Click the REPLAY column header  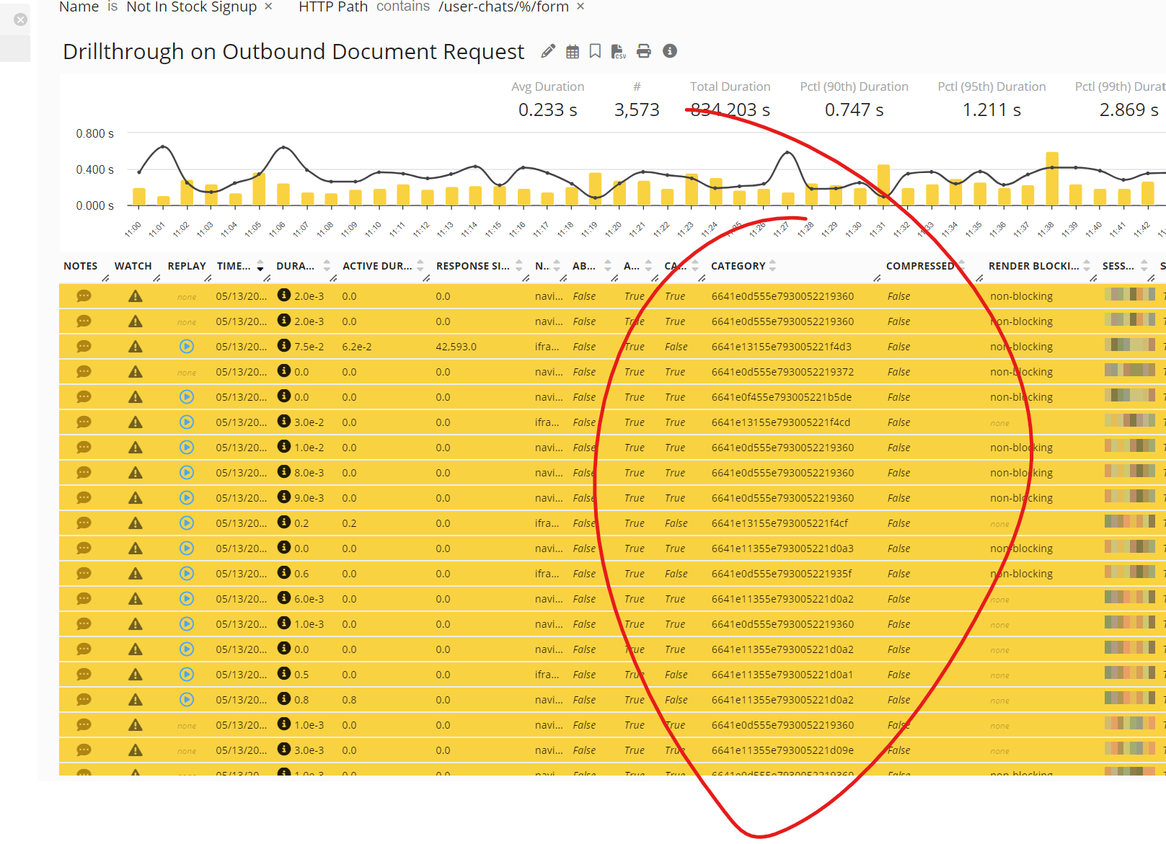pyautogui.click(x=187, y=266)
